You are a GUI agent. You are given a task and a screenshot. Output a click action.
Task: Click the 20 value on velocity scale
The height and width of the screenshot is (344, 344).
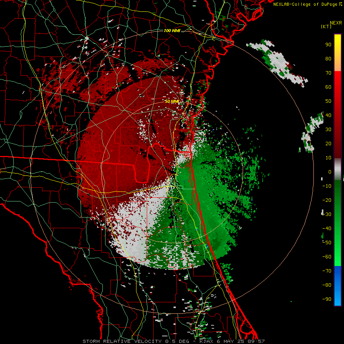328,143
